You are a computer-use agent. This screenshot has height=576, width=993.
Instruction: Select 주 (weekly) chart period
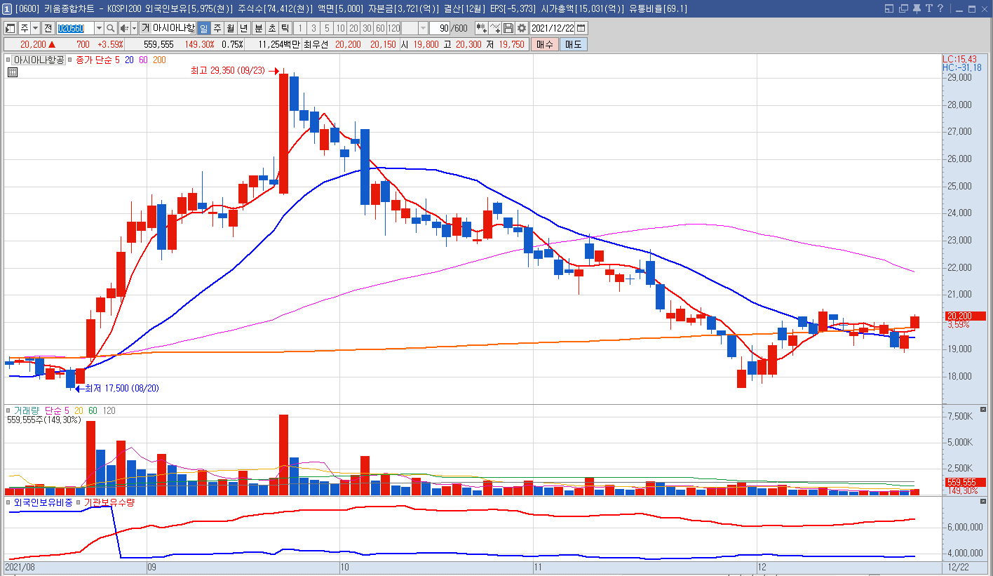217,28
